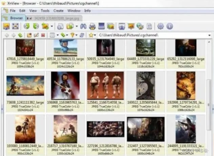Select the tree thumbnail 160022_1205695844
Viewport: 214px width, 156px height.
click(146, 86)
